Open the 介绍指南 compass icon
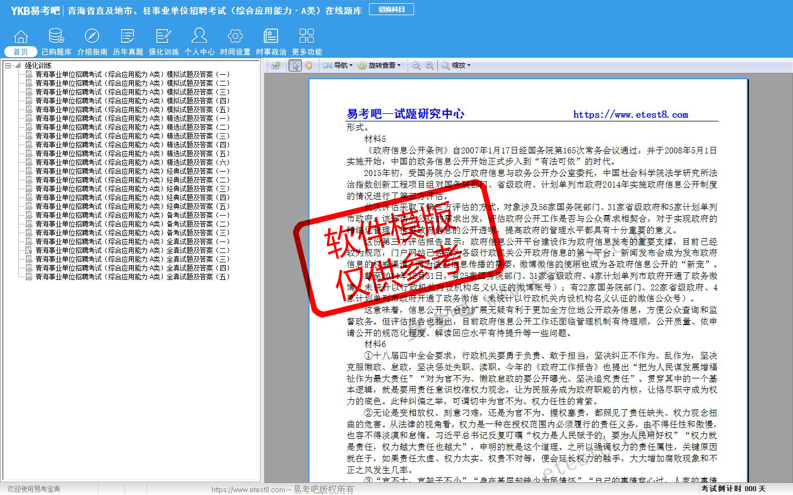793x495 pixels. [x=92, y=37]
